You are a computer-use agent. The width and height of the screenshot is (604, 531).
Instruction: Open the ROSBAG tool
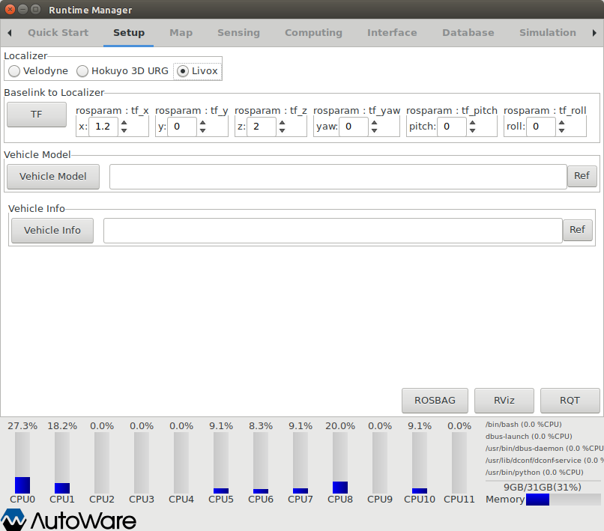click(x=435, y=401)
